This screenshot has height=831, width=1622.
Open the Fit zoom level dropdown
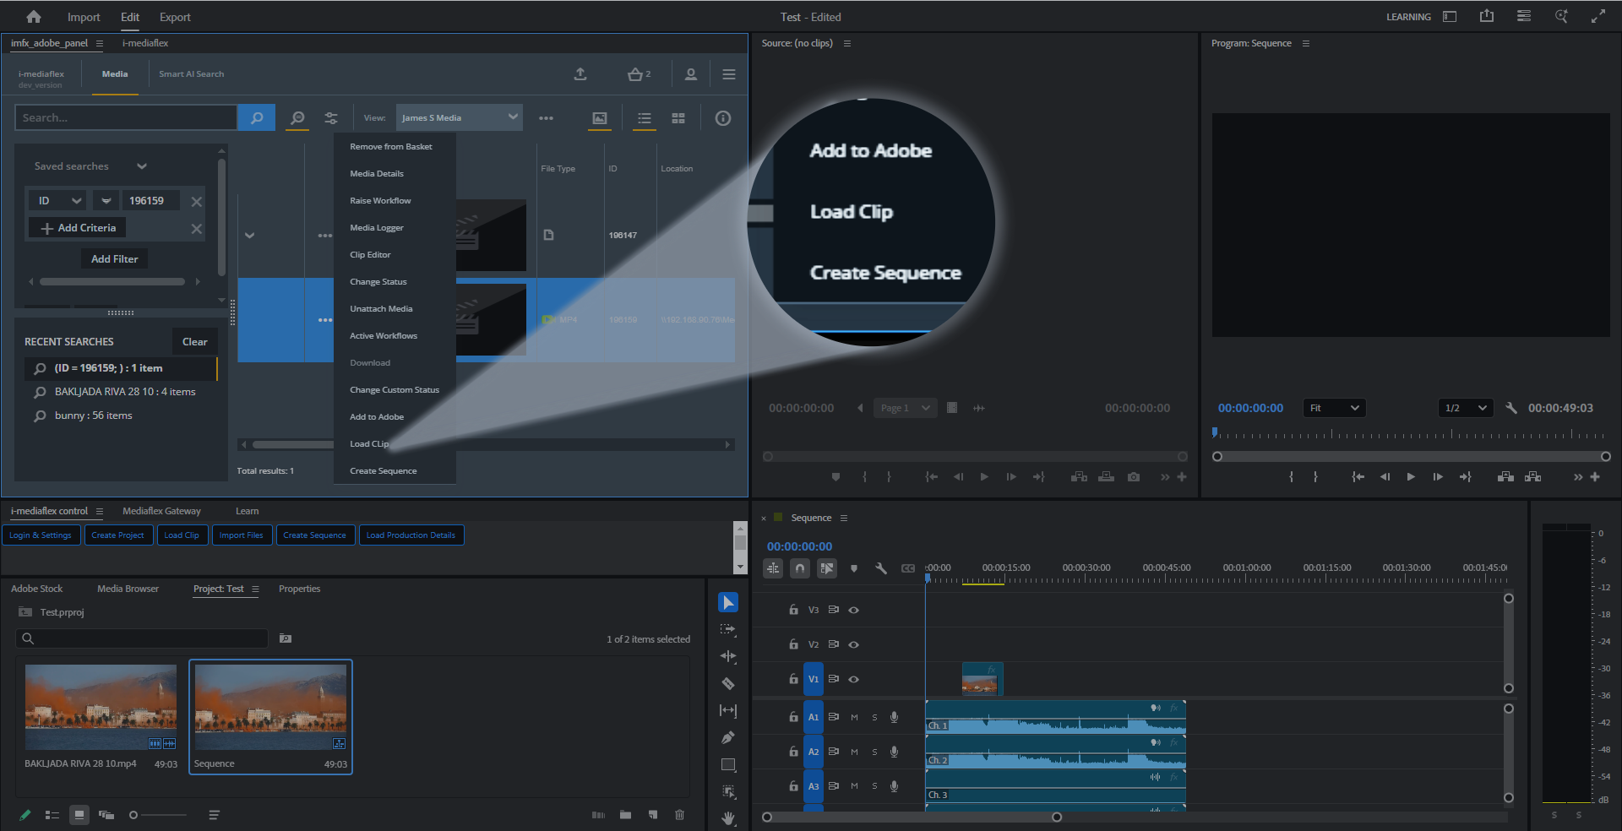coord(1334,408)
